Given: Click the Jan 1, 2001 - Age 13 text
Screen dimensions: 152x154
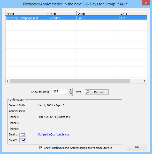Looking at the screenshot, I should click(x=51, y=105).
